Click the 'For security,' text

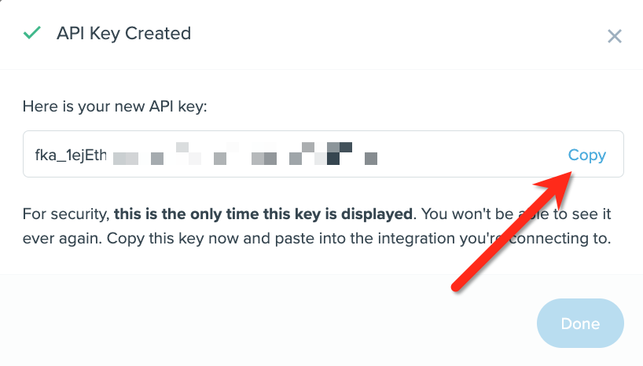[x=66, y=214]
